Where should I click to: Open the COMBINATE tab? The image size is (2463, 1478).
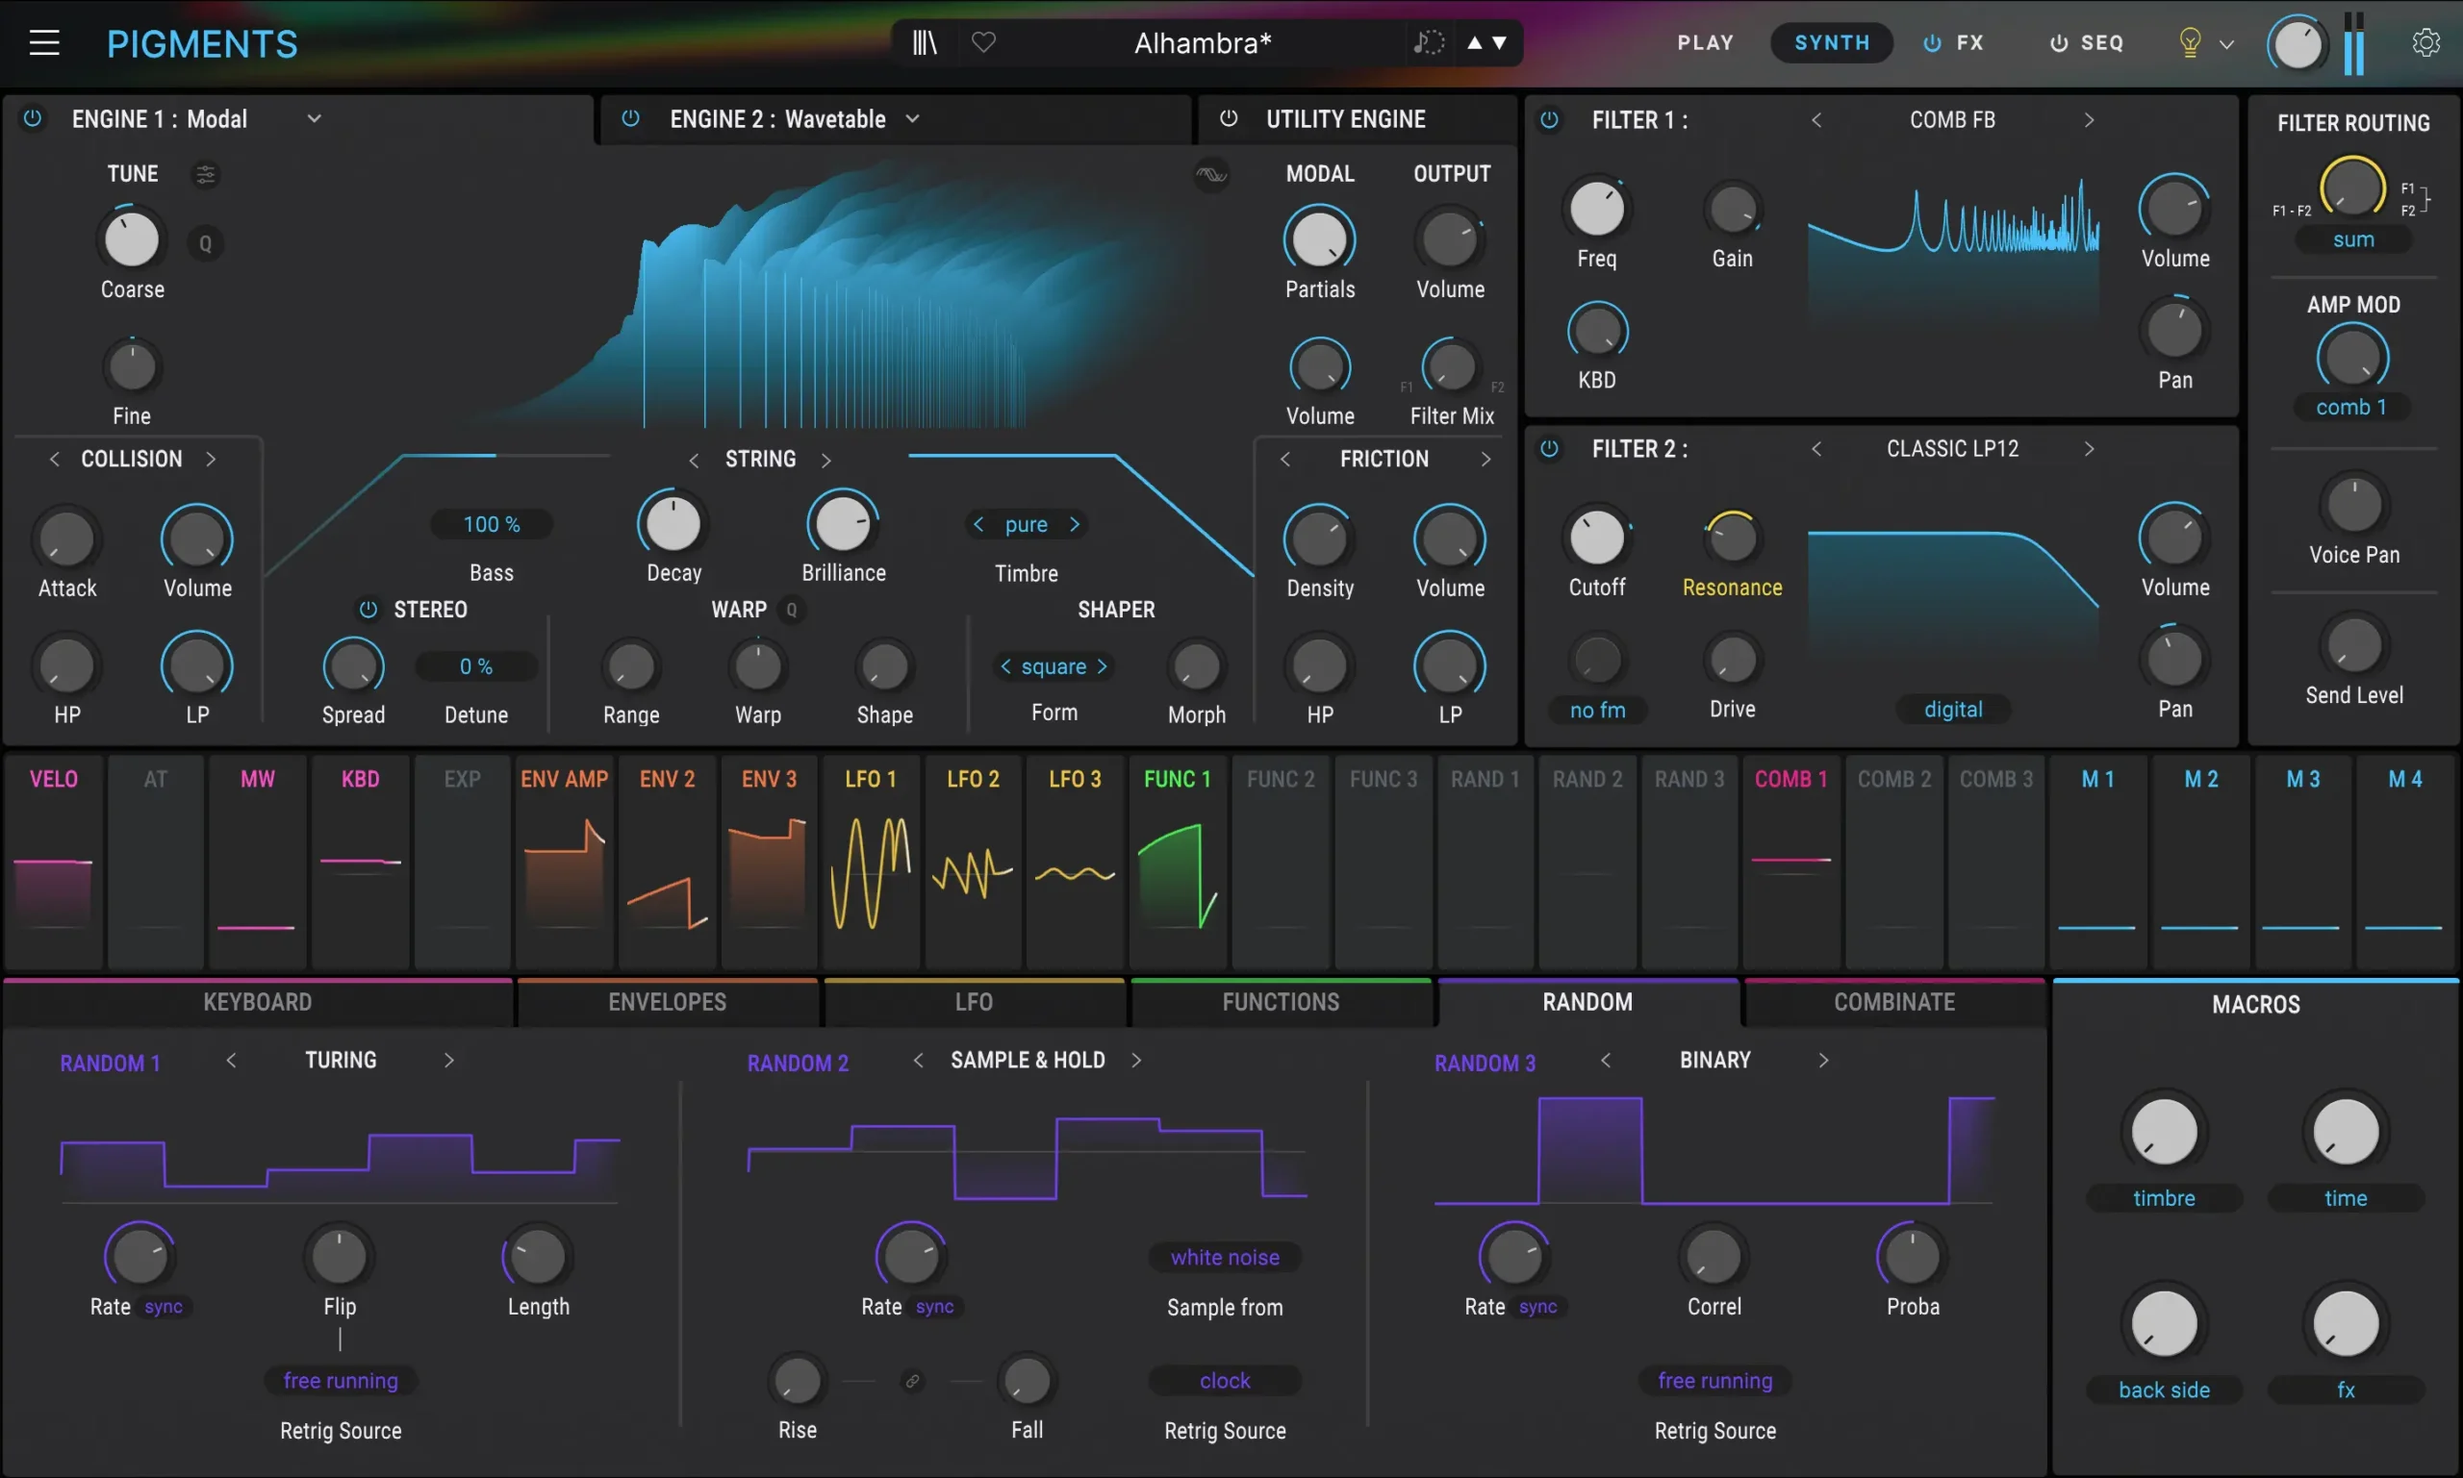[1894, 1003]
